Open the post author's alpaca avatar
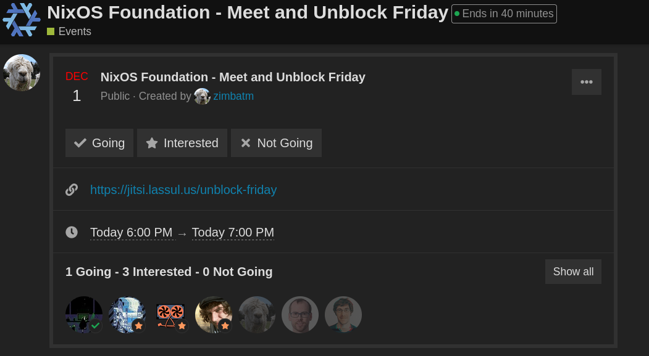Image resolution: width=649 pixels, height=356 pixels. [x=22, y=73]
